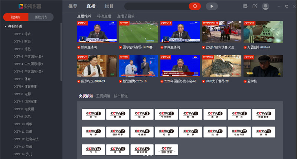Open the CCTV6 蓝学校 thumbnail

point(263,66)
